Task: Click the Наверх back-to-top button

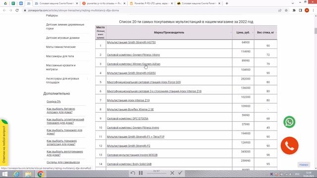Action: tap(304, 165)
